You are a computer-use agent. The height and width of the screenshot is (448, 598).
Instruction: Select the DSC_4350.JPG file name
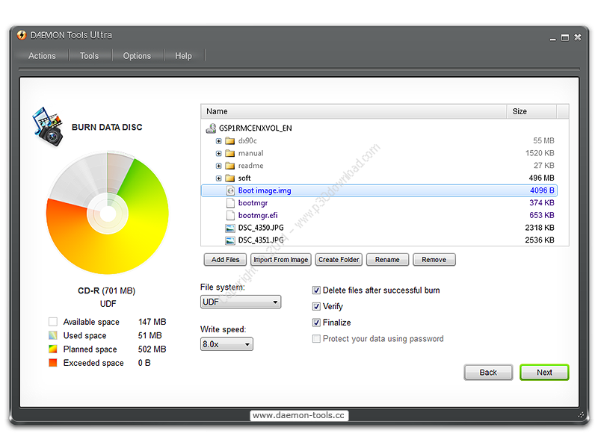click(261, 228)
